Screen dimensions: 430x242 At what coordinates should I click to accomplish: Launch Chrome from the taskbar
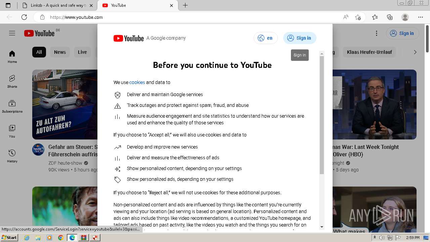[60, 238]
